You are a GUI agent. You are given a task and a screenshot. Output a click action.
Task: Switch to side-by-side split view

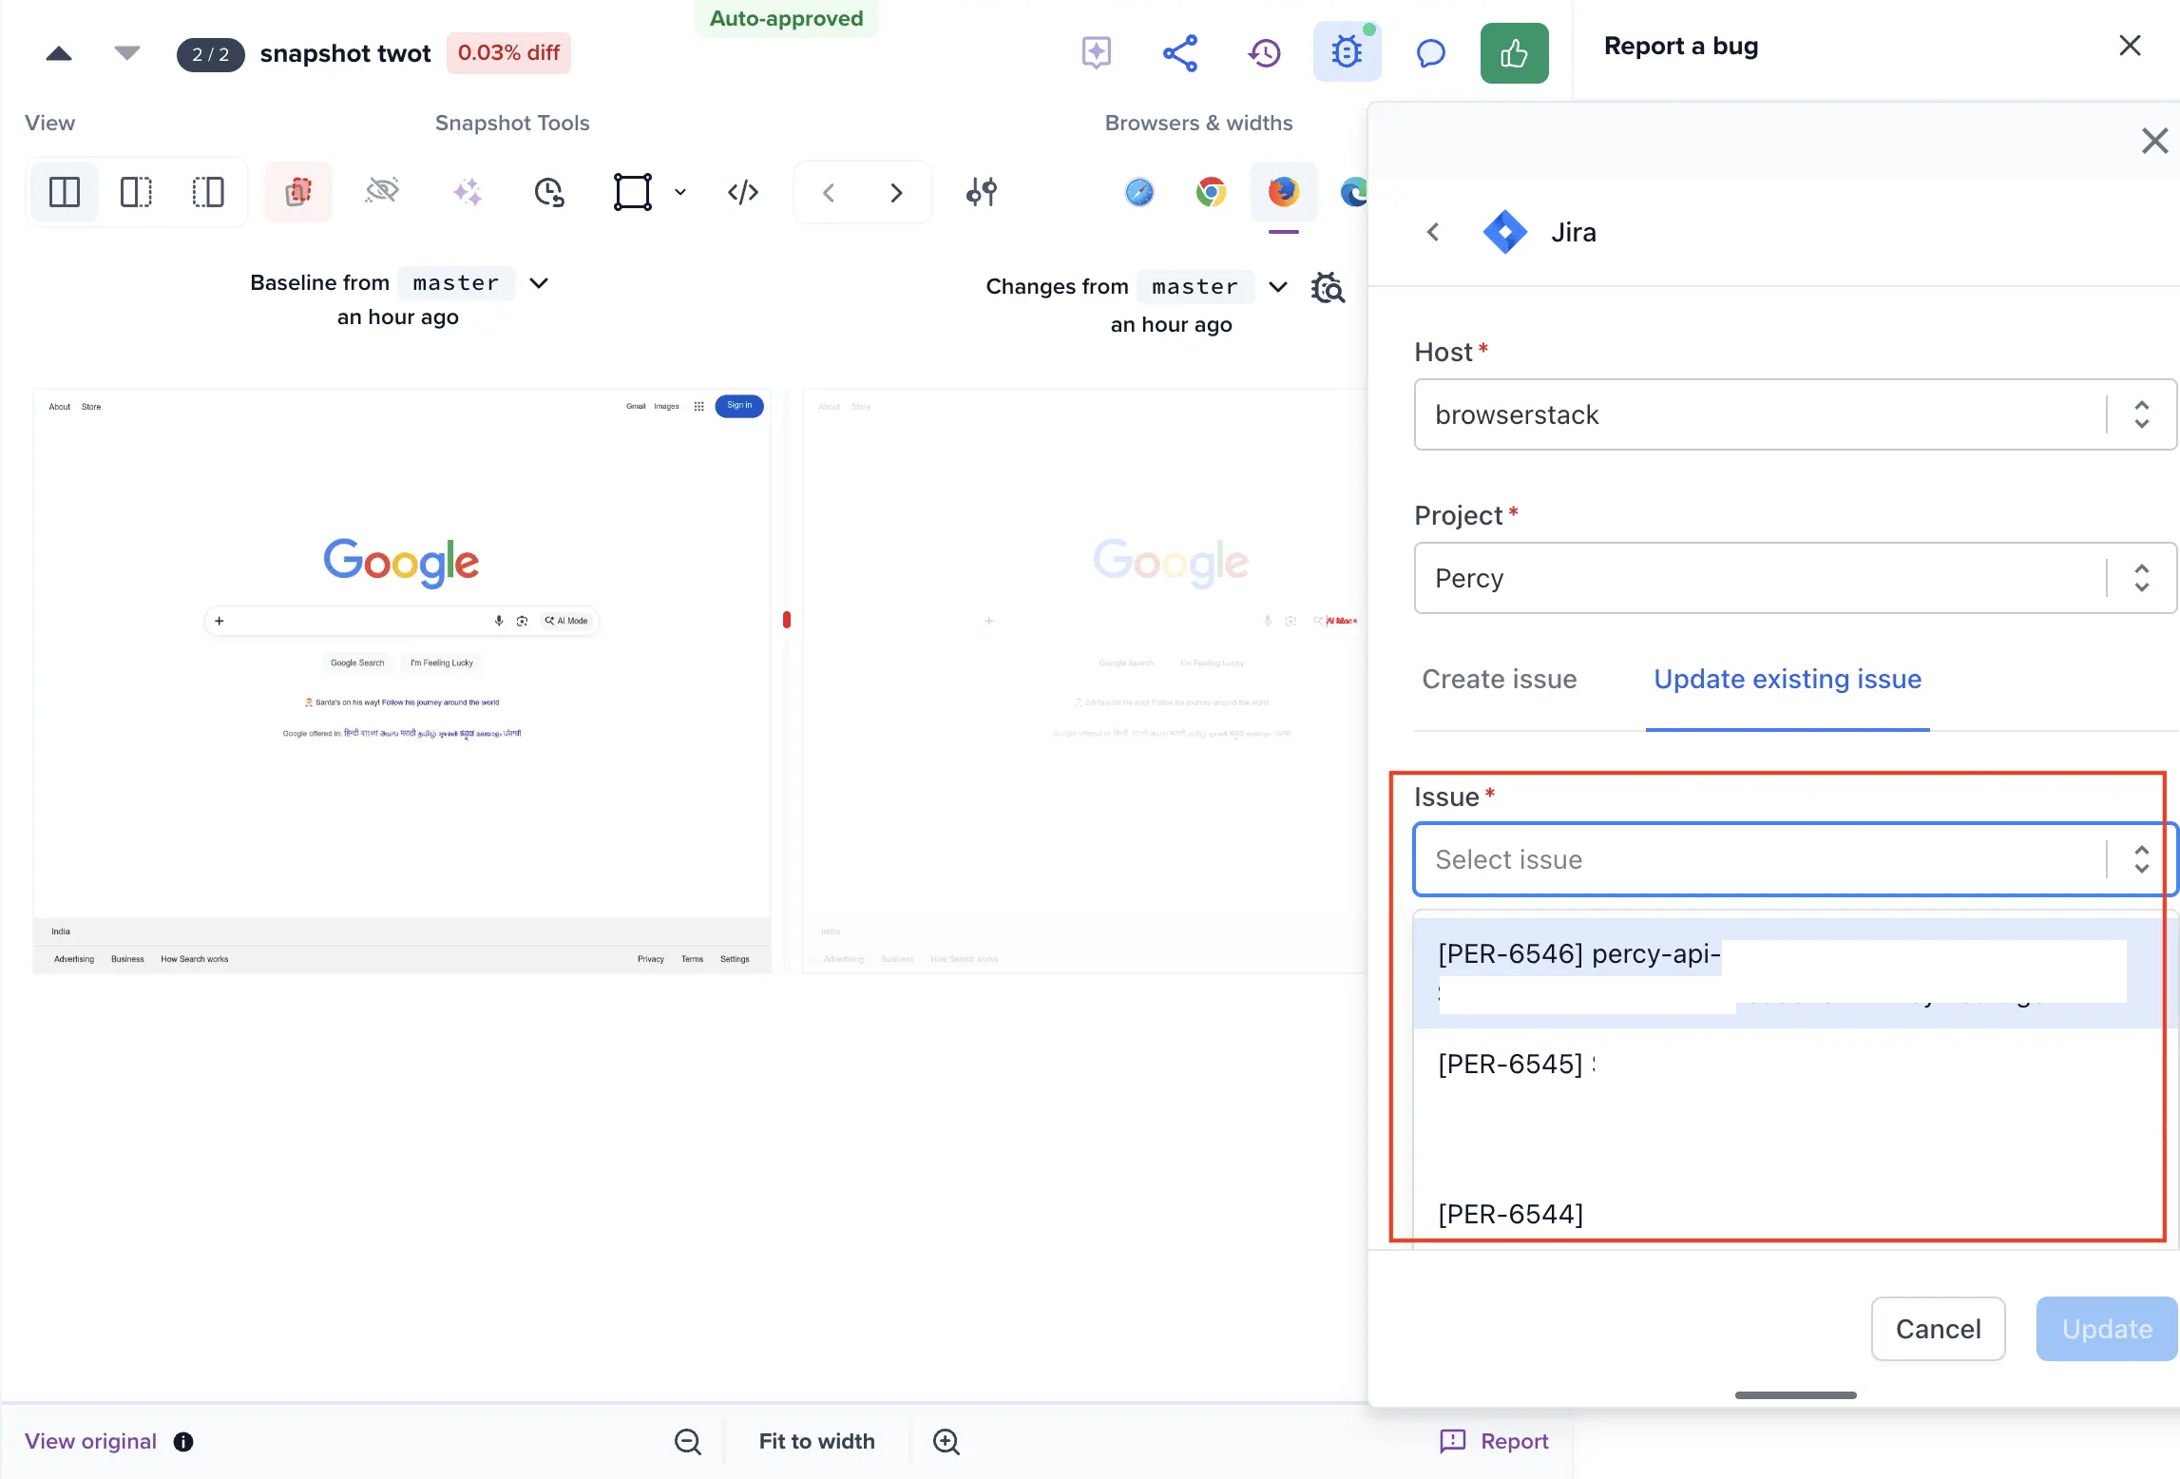pos(64,192)
